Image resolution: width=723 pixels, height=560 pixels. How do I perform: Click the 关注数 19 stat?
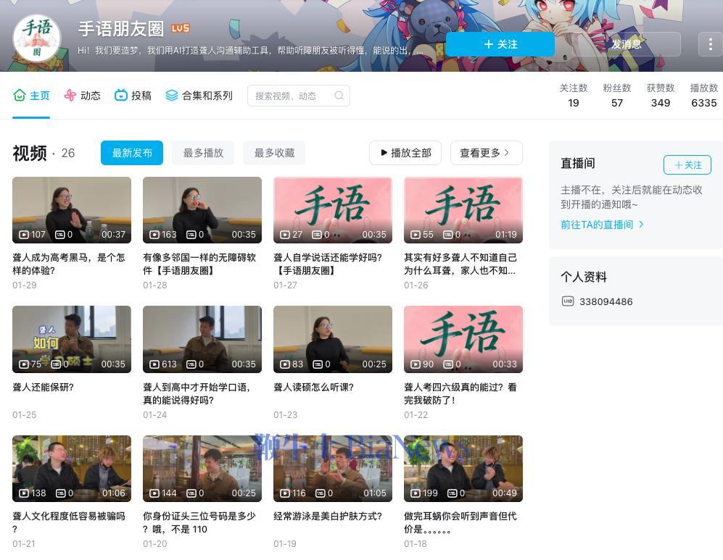pos(573,96)
